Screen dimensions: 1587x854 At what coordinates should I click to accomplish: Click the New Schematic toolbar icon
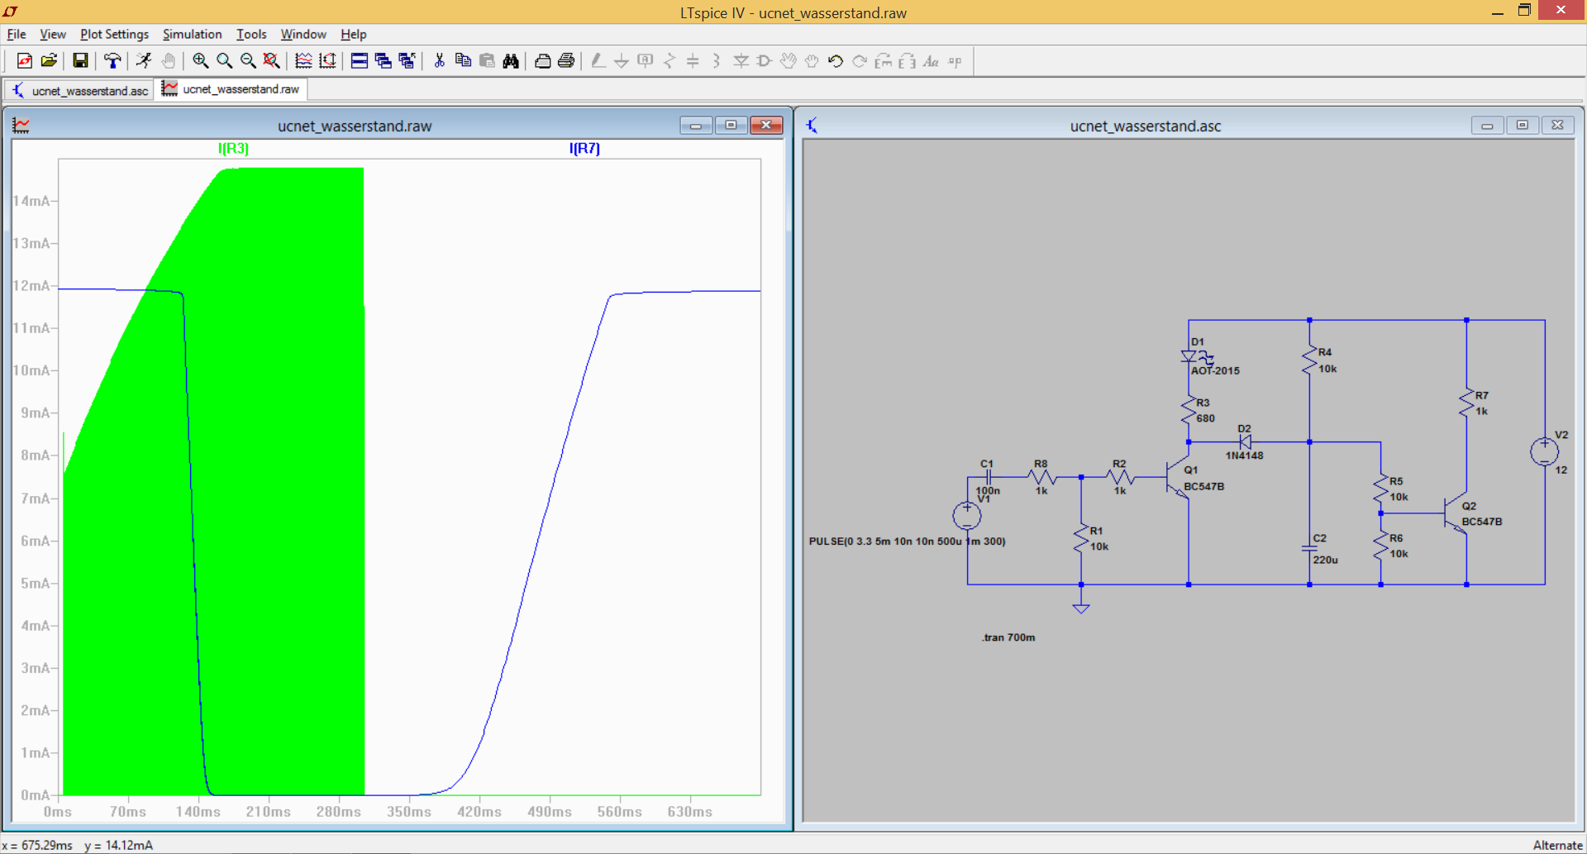(25, 60)
